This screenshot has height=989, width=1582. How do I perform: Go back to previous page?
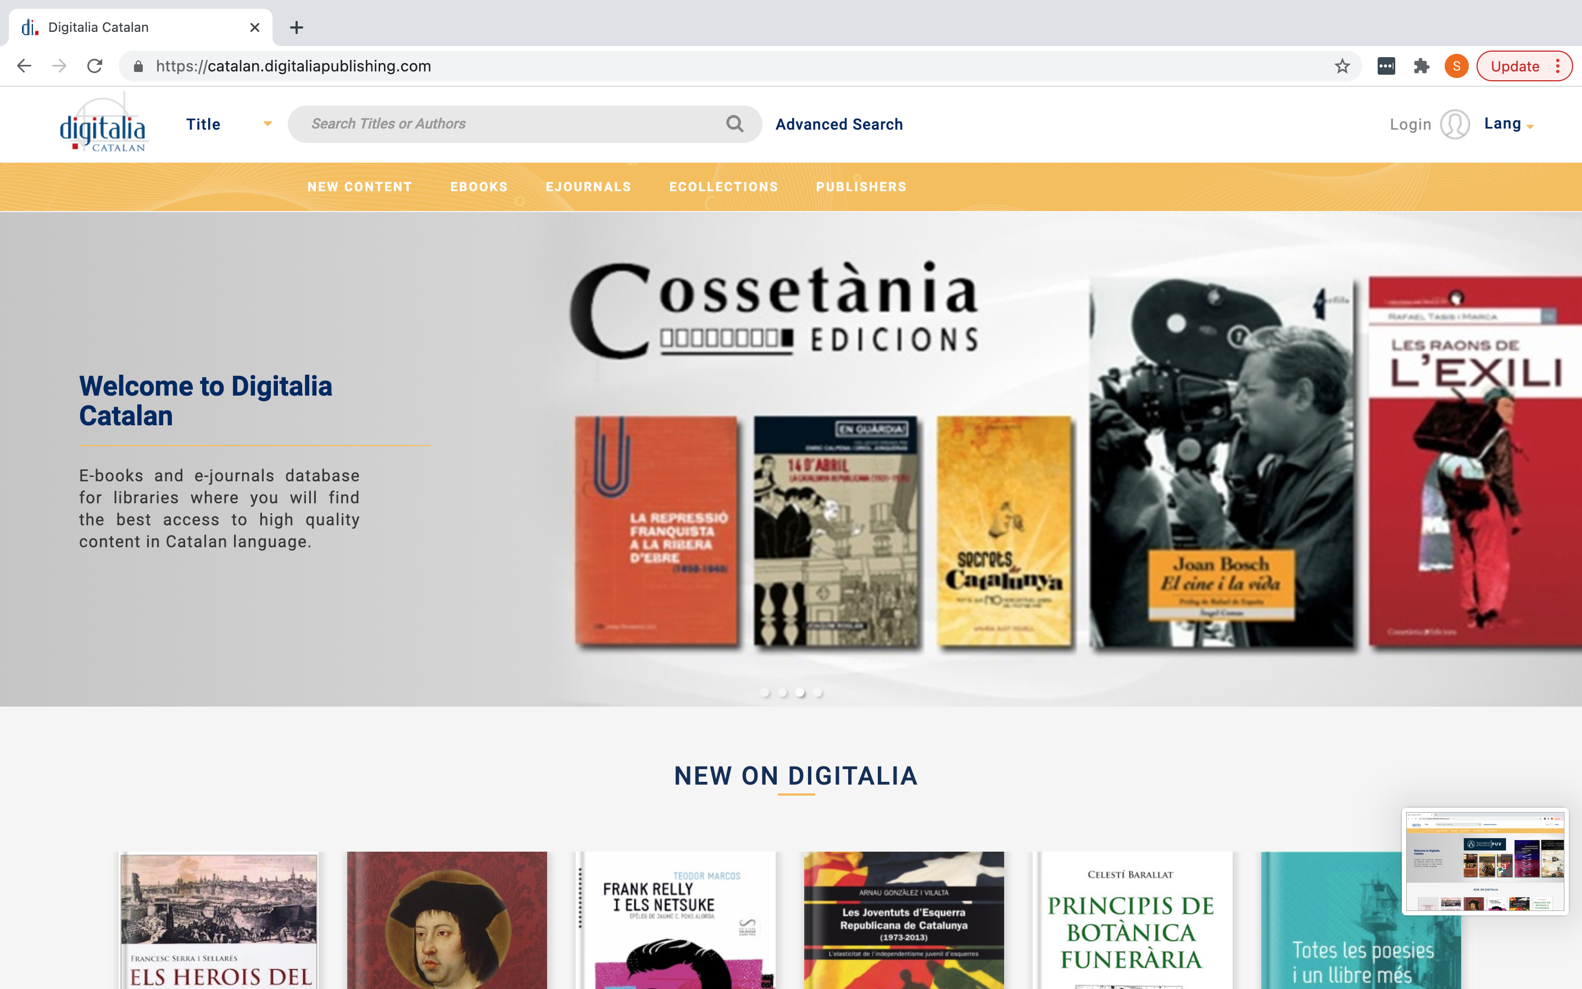(x=24, y=66)
